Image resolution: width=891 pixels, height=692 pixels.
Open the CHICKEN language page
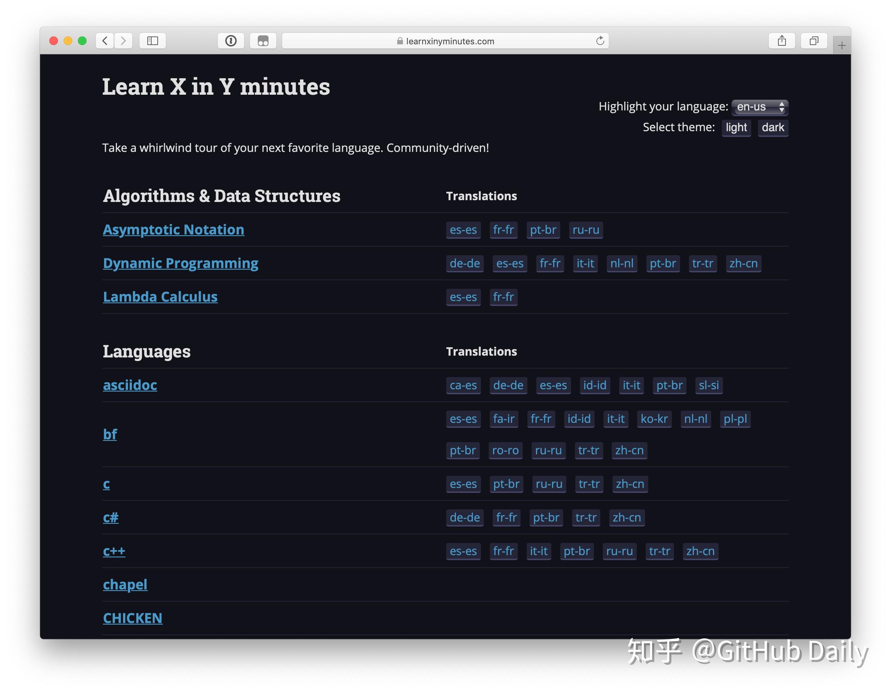133,618
